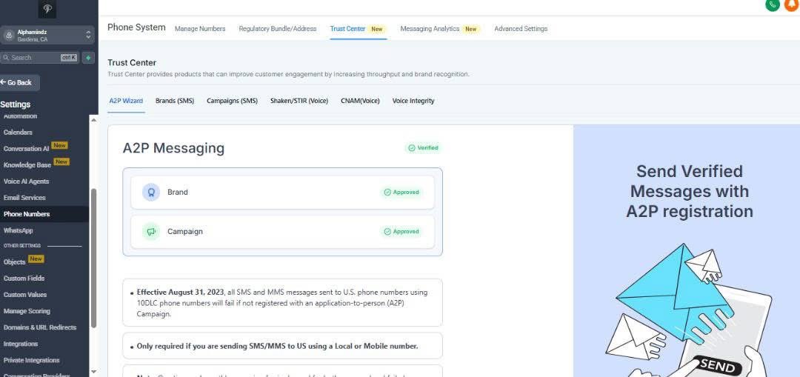Click the Effective August 31, 2023 notice

[283, 303]
